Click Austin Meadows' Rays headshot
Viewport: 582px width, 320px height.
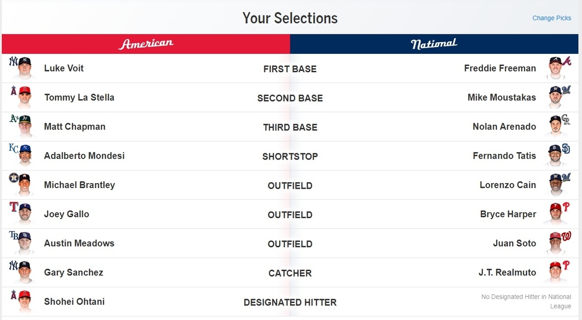(x=21, y=242)
